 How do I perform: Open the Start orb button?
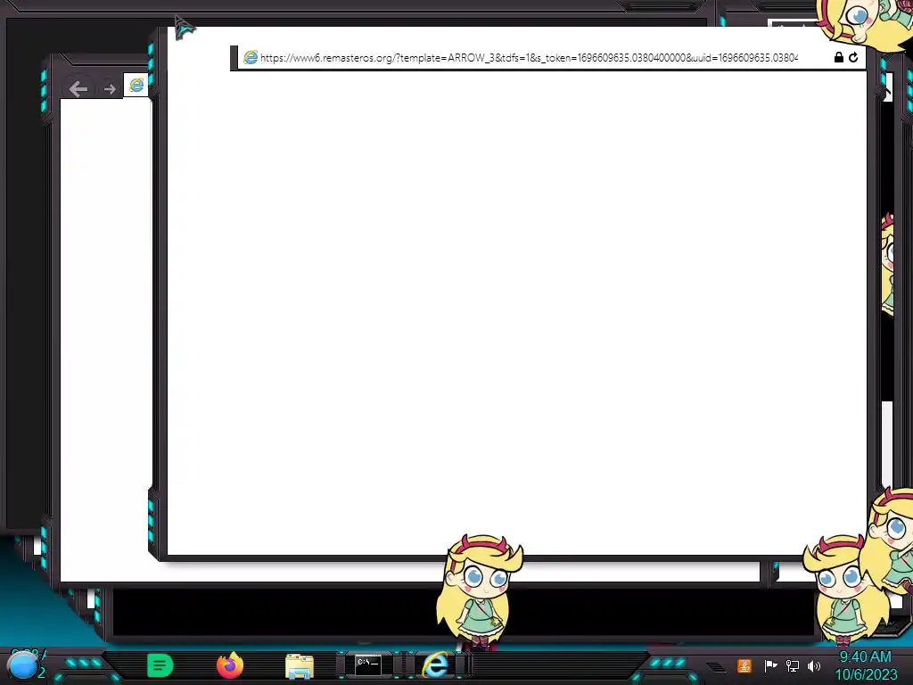pos(22,666)
